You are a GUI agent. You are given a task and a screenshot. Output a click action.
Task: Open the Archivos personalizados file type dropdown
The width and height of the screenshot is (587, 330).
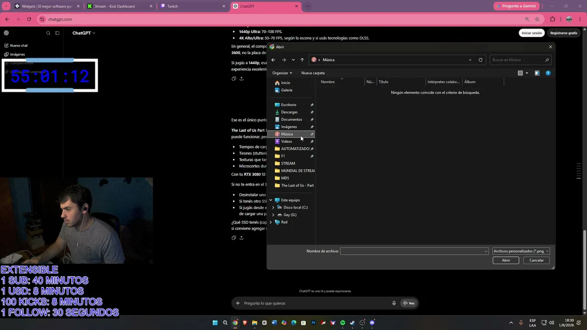[521, 251]
